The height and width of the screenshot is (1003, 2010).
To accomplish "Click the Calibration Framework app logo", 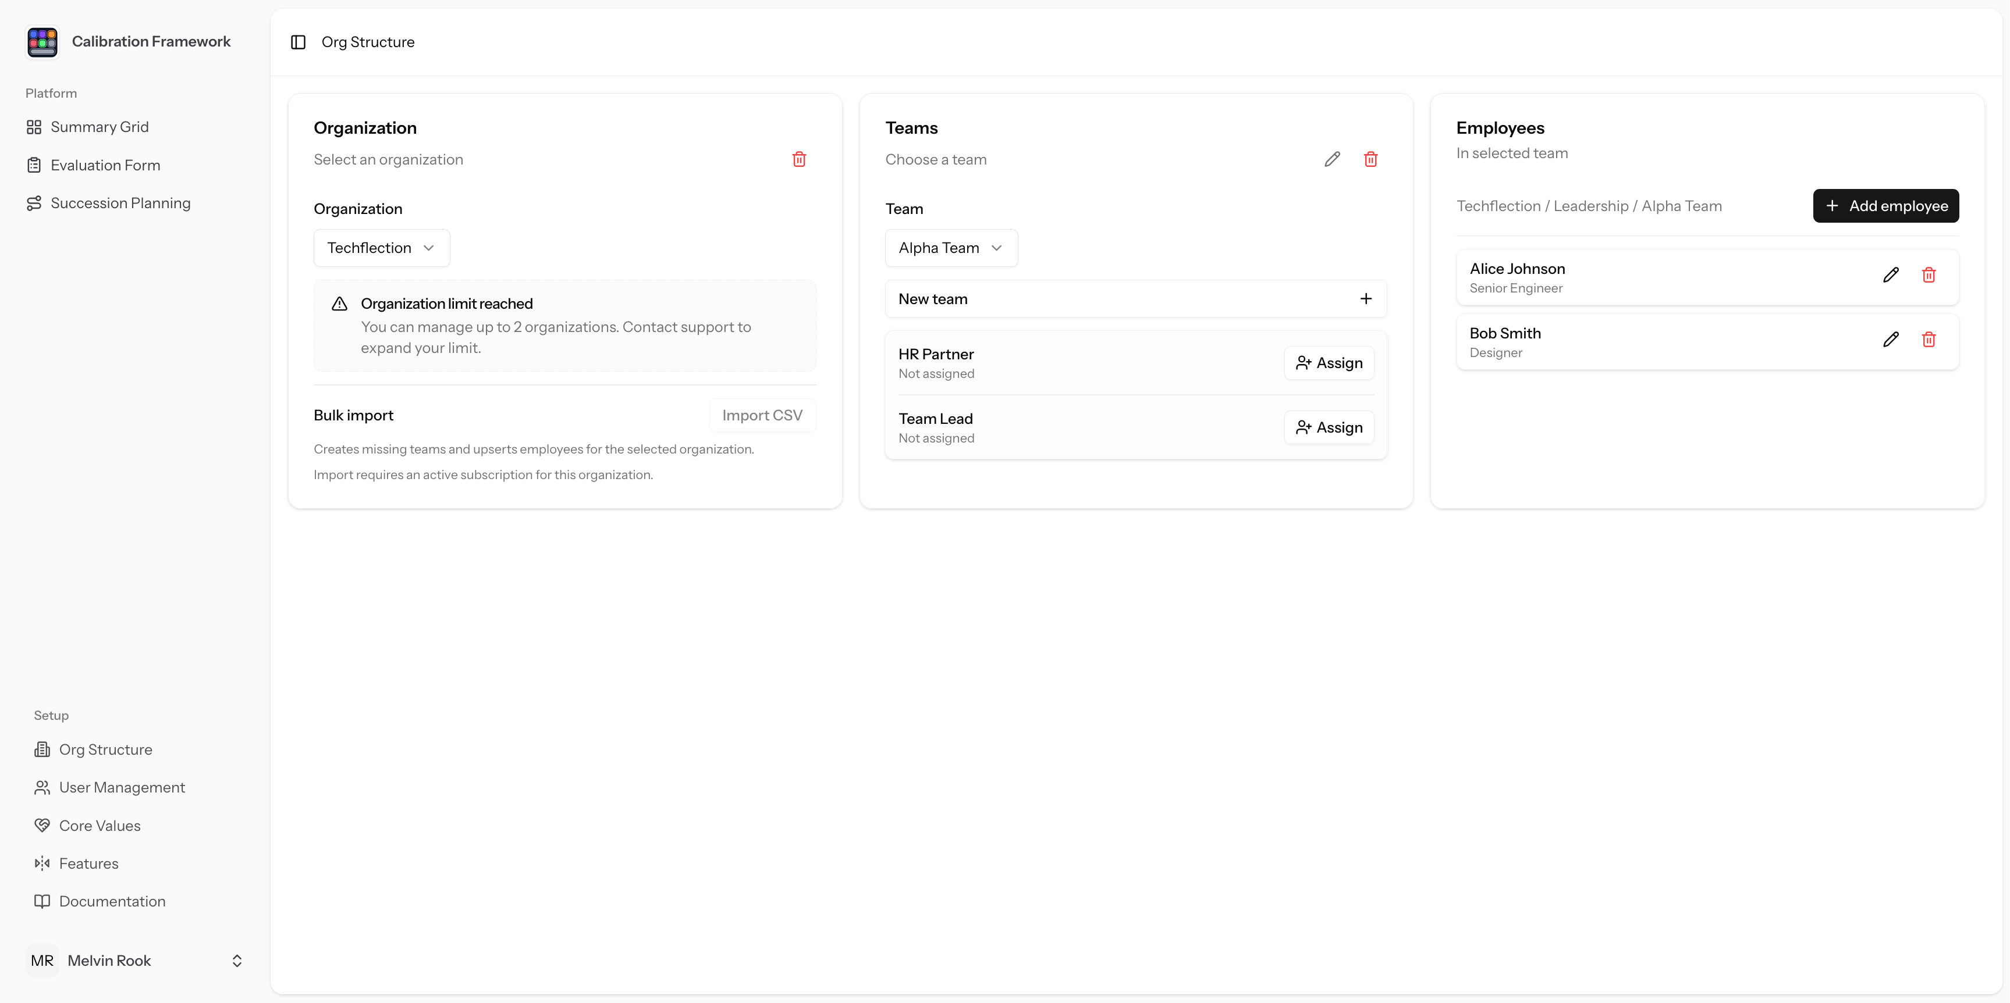I will pos(42,42).
